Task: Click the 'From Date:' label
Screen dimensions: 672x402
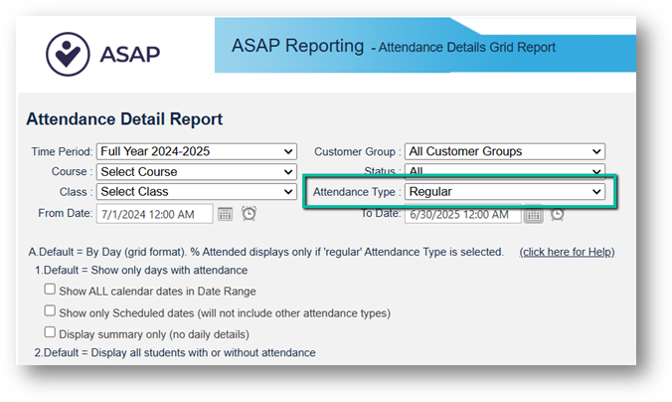Action: click(x=66, y=213)
